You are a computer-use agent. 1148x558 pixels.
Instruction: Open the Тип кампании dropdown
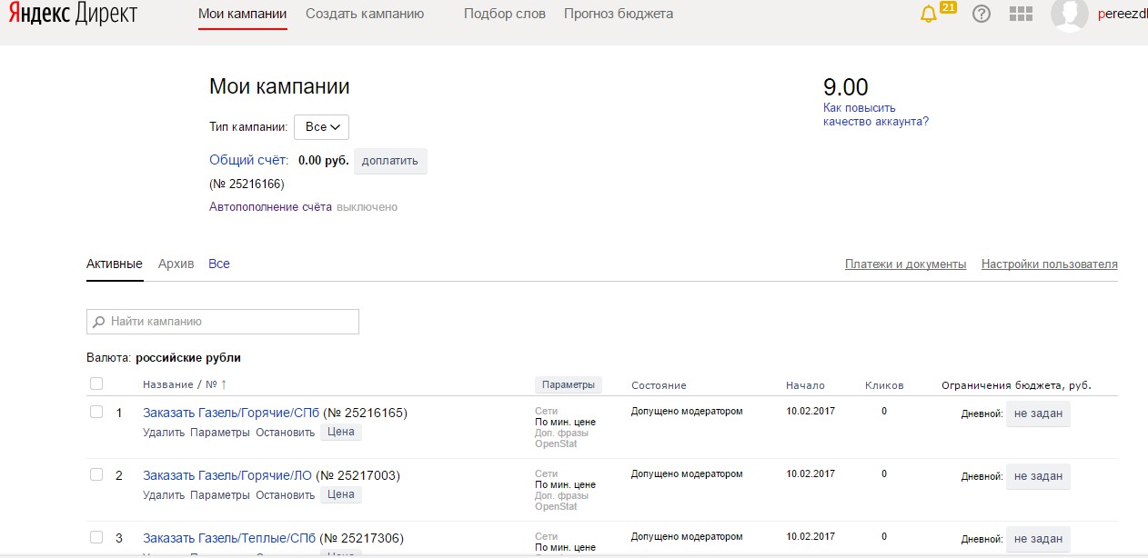coord(321,127)
